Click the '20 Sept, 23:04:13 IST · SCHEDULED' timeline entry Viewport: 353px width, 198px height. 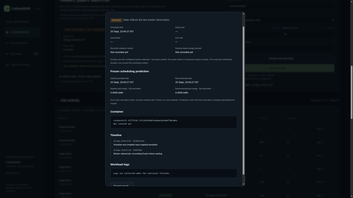pyautogui.click(x=129, y=141)
